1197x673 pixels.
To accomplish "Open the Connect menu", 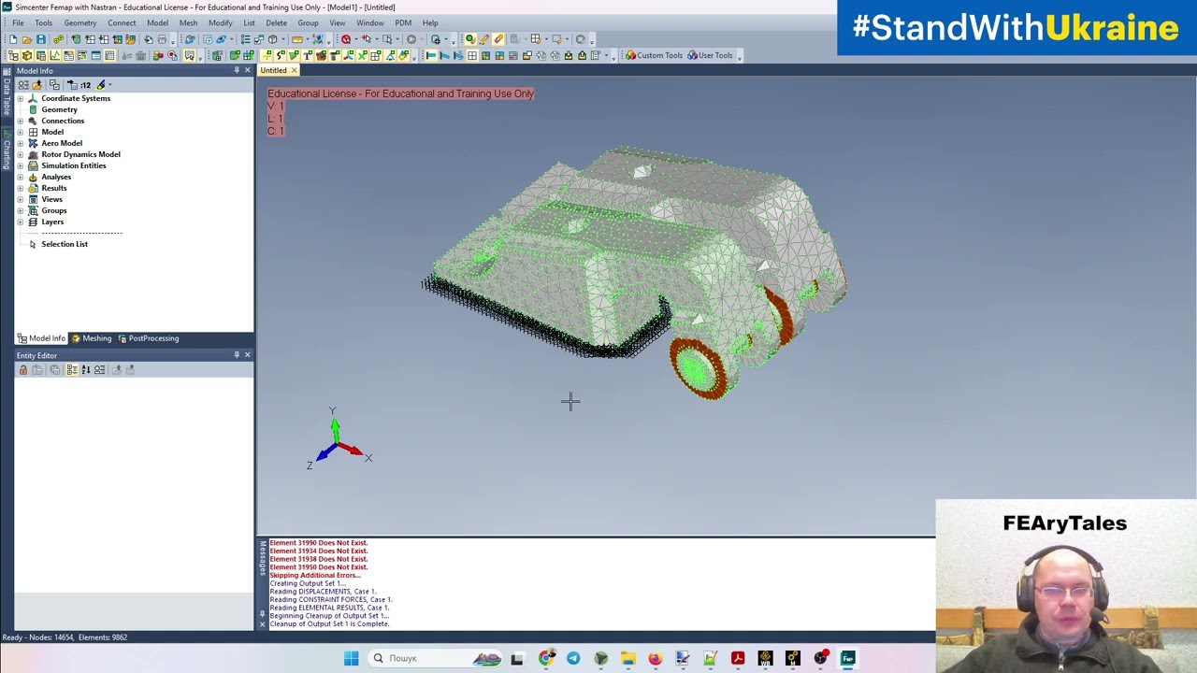I will tap(122, 22).
